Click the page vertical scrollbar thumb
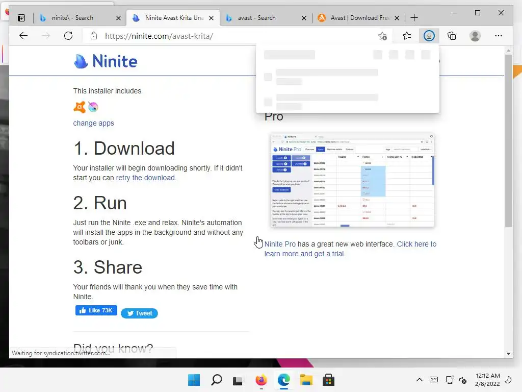This screenshot has width=522, height=392. click(508, 140)
